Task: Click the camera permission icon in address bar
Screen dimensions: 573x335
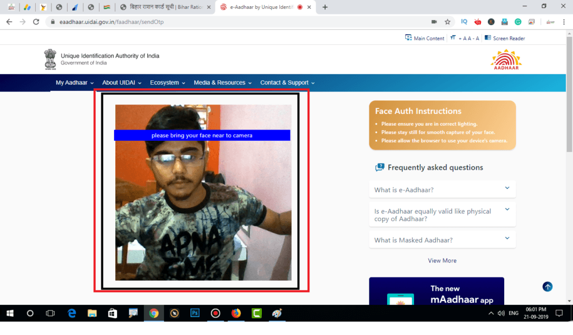Action: [434, 22]
